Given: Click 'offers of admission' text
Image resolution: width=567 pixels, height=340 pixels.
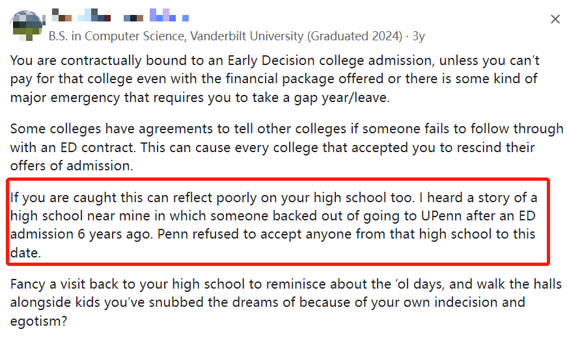Looking at the screenshot, I should click(70, 166).
